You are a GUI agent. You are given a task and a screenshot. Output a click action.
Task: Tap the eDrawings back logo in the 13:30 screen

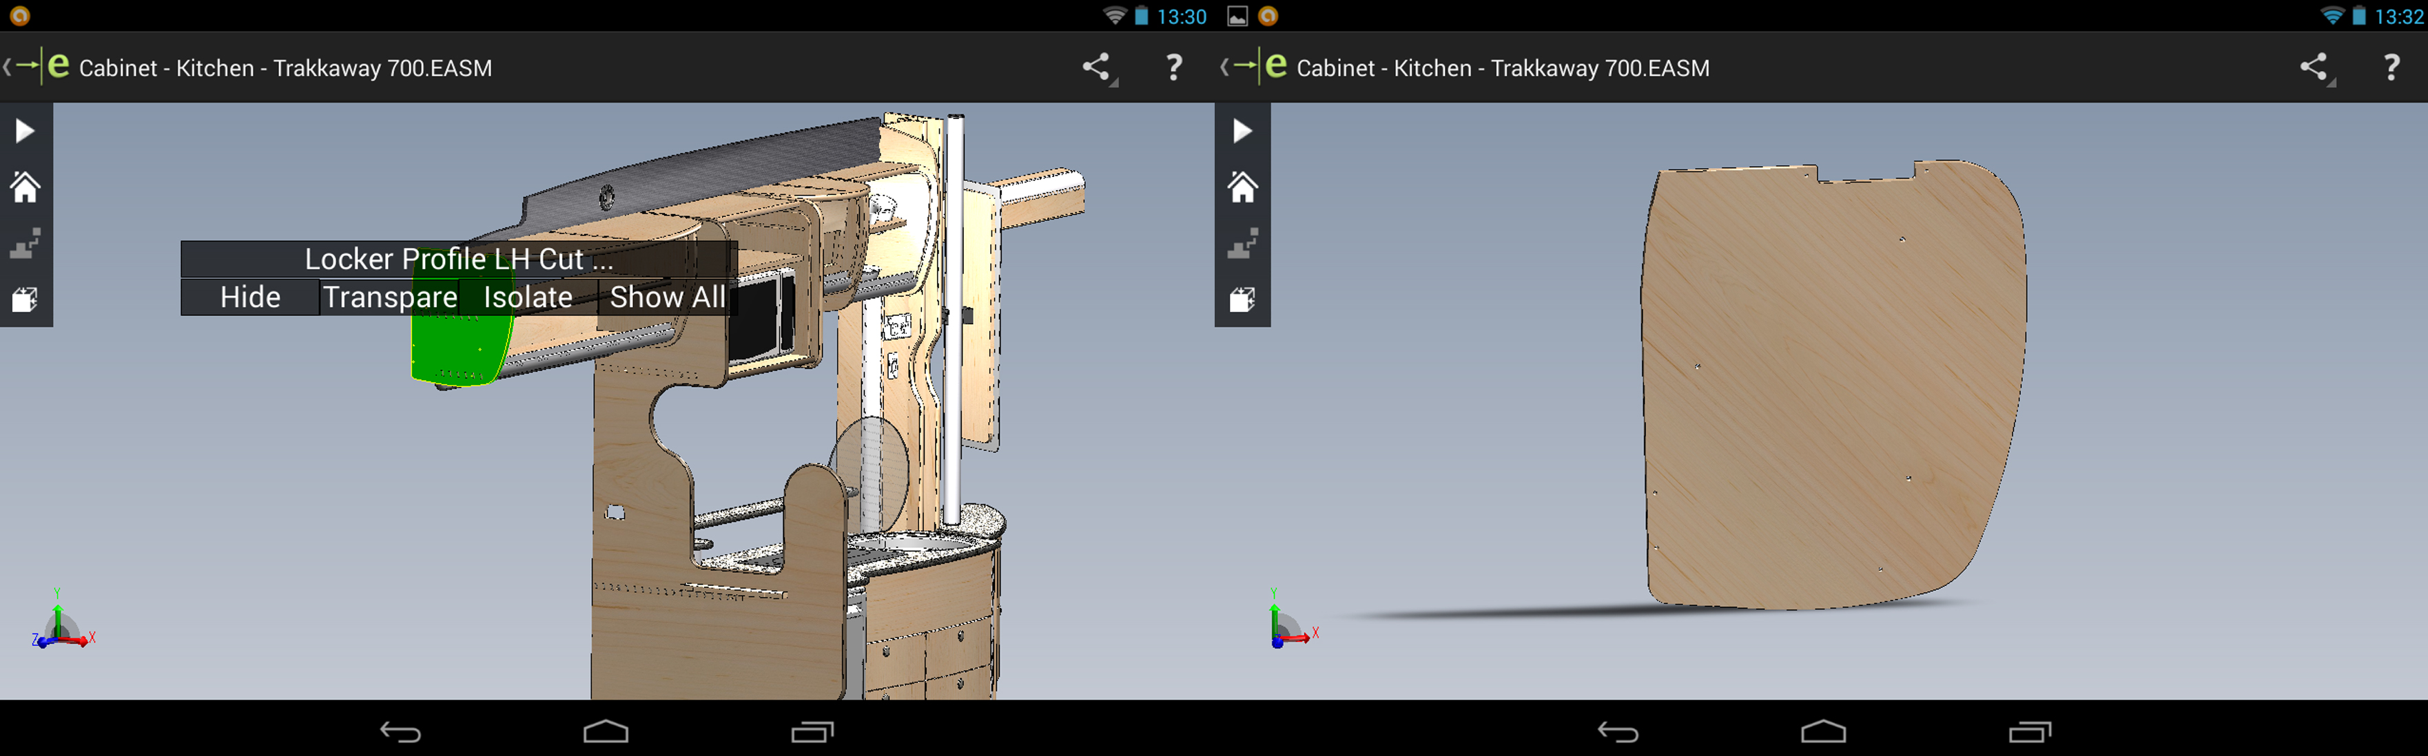click(x=38, y=67)
